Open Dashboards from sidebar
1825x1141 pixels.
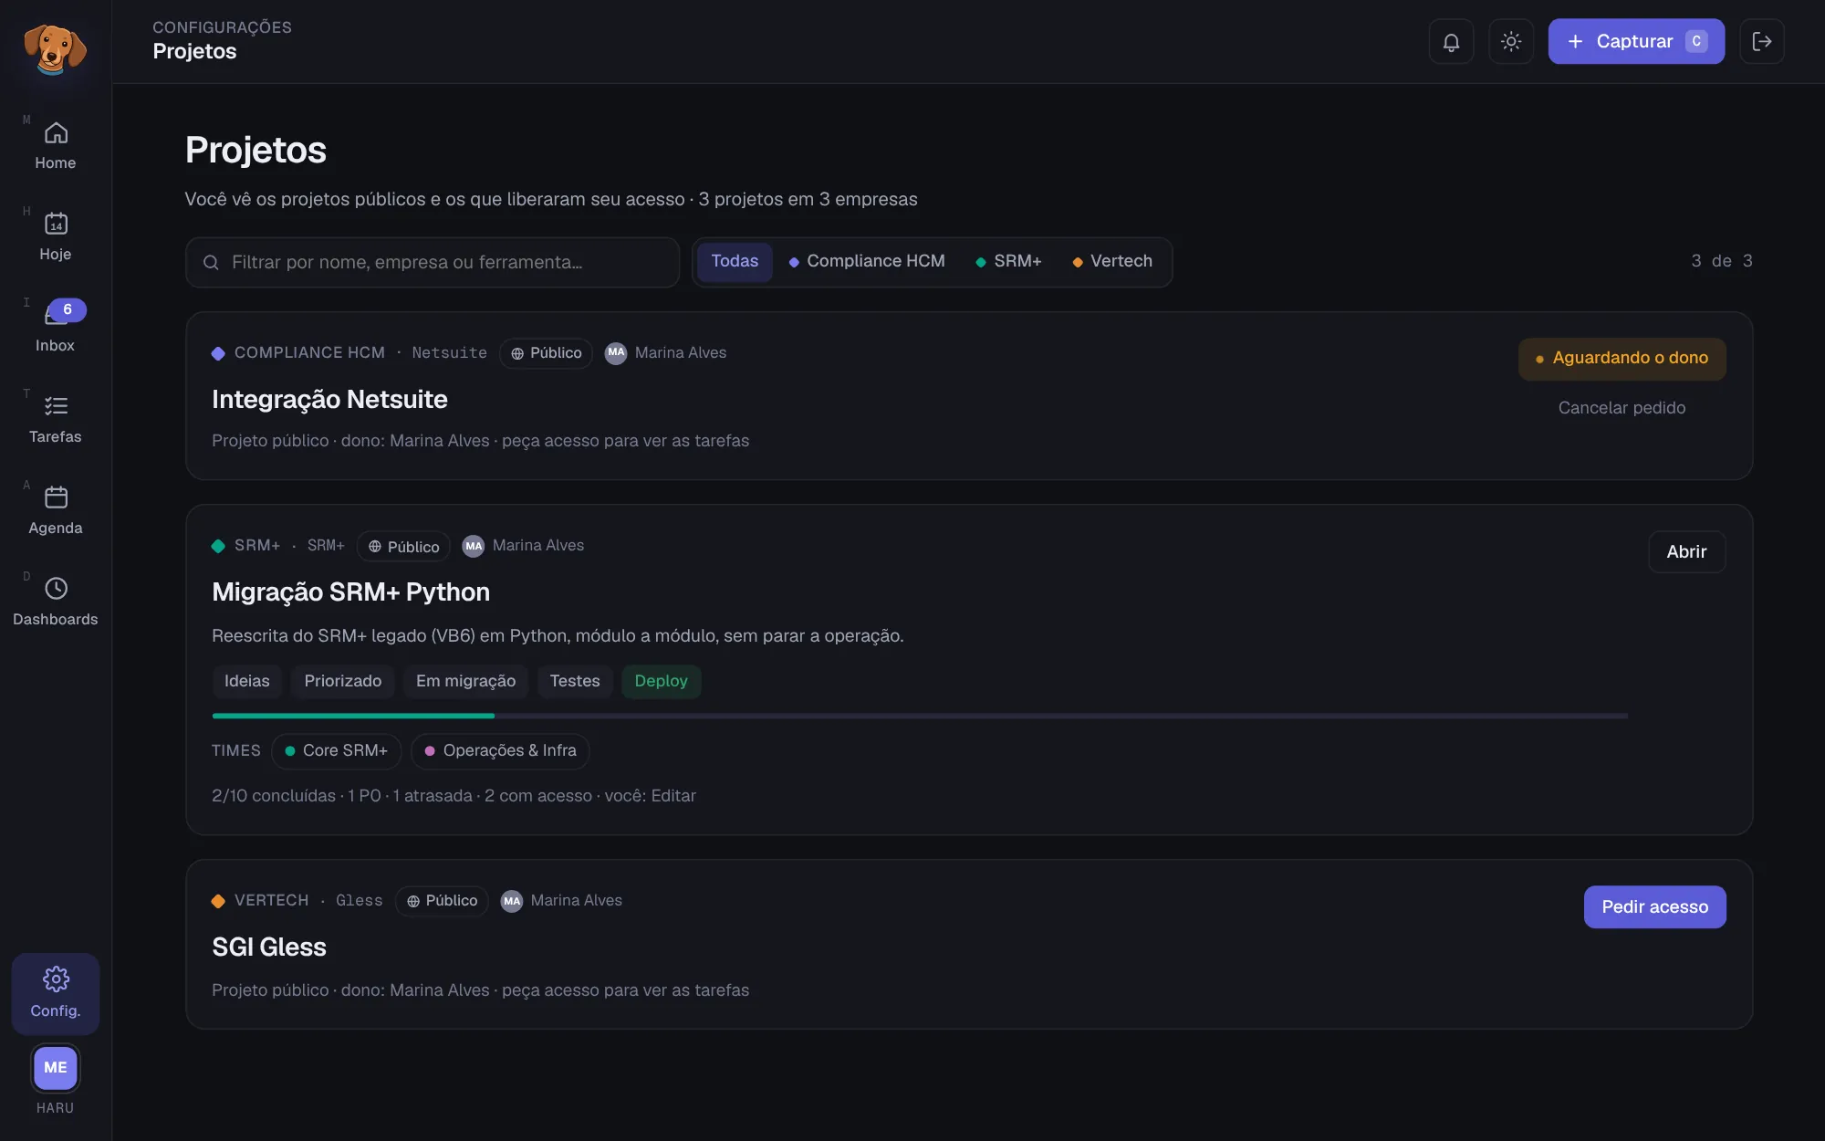56,602
